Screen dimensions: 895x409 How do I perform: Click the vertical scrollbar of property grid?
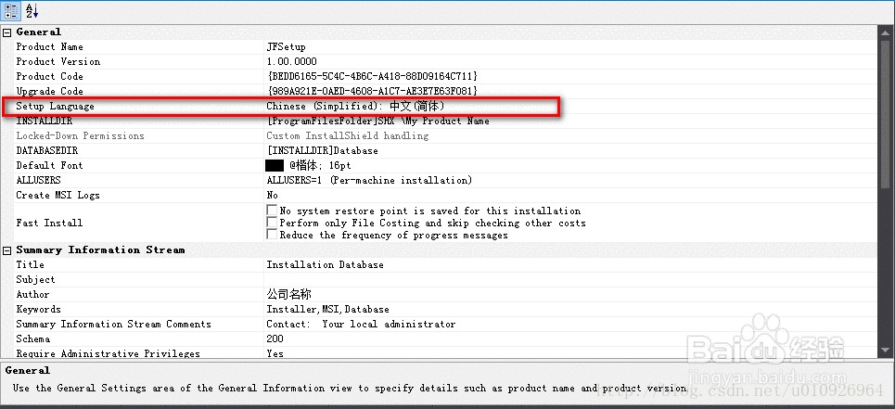click(886, 191)
